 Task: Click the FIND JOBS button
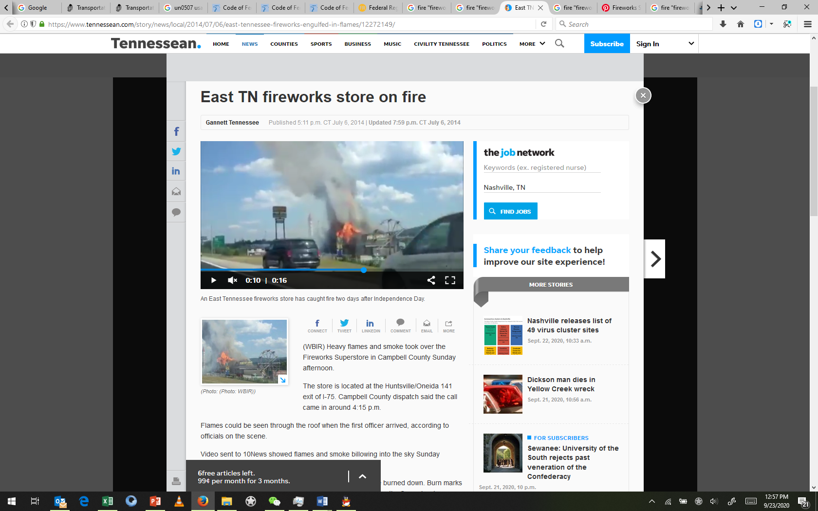(510, 211)
